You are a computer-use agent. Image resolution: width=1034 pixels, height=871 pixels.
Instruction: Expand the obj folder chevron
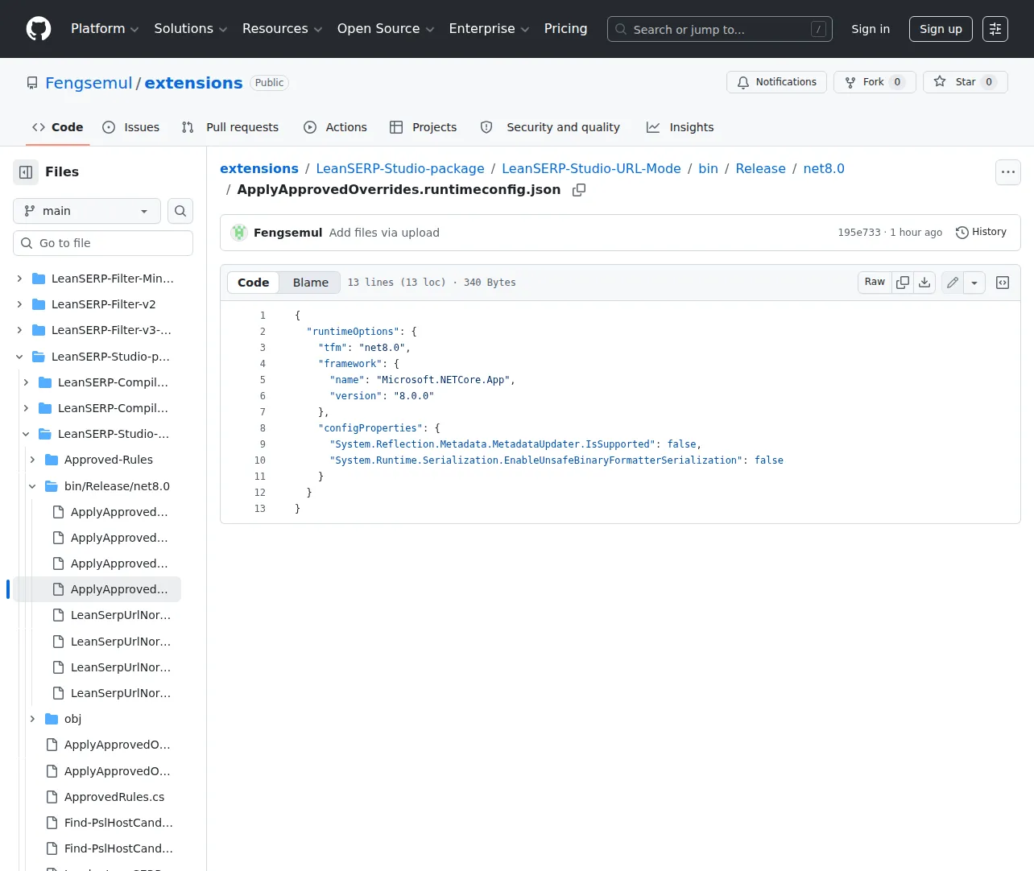tap(32, 719)
